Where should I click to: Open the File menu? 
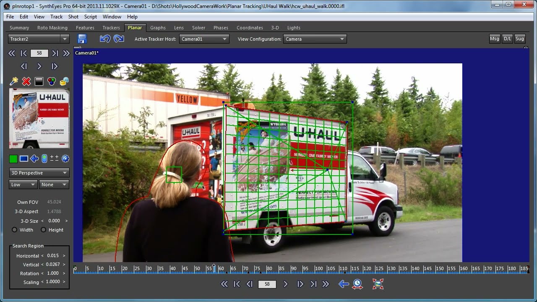(x=10, y=17)
